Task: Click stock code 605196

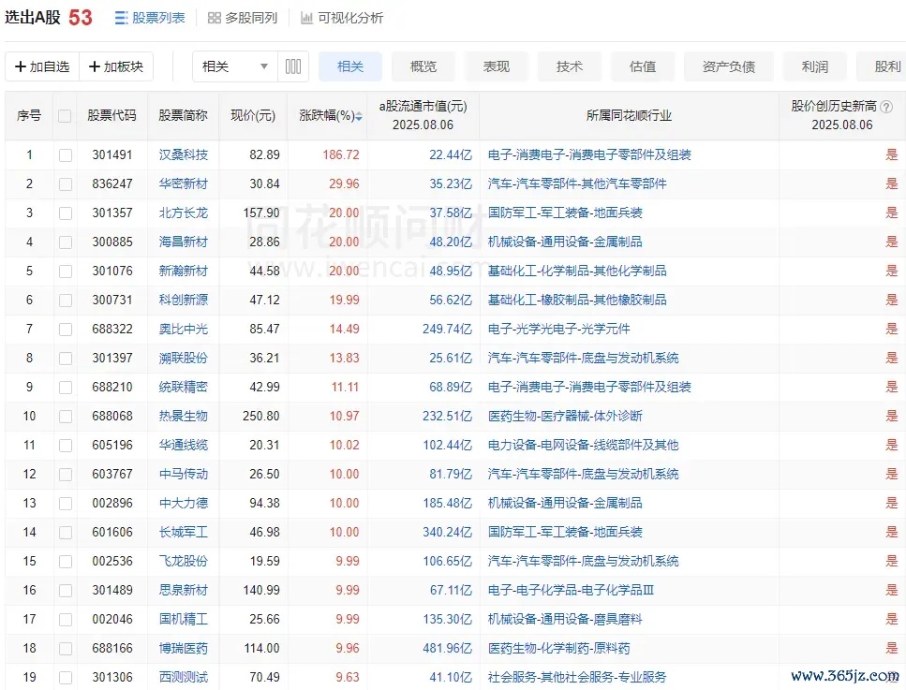Action: 112,445
